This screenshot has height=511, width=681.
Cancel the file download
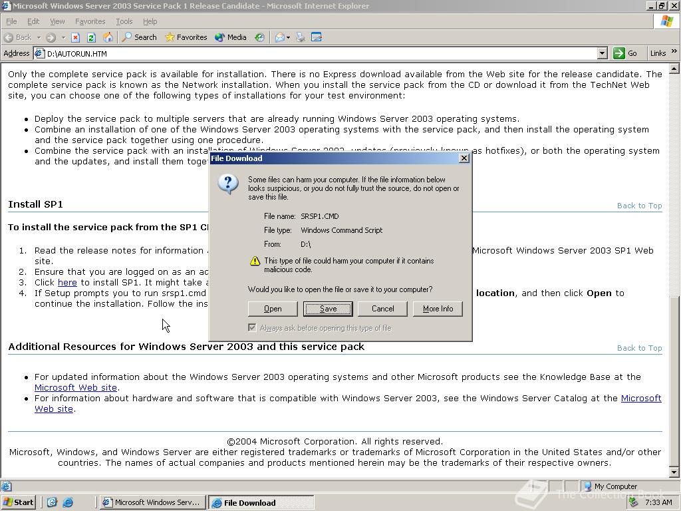click(x=382, y=309)
